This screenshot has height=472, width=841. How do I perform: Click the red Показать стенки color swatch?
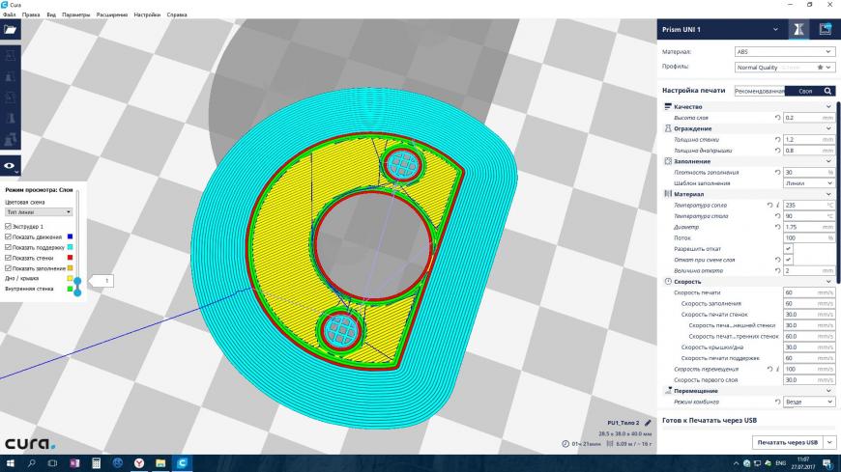(70, 258)
